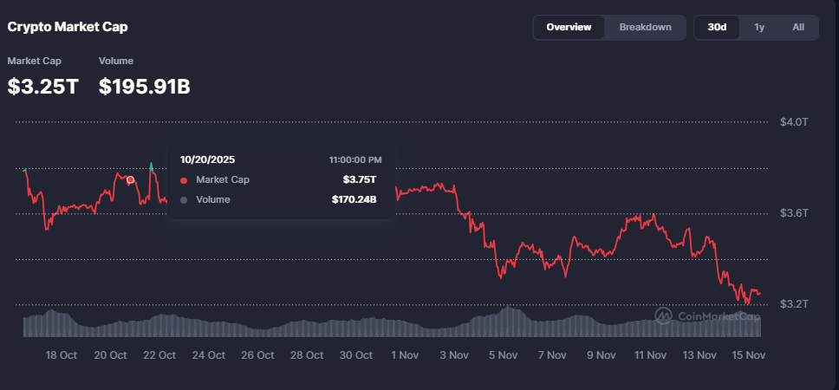Click the CoinMarketCap watermark logo icon

[x=663, y=316]
